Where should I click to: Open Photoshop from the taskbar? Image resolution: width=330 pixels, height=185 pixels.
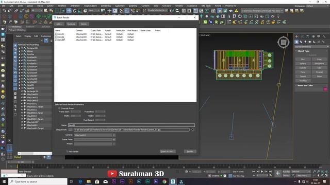[x=139, y=181]
